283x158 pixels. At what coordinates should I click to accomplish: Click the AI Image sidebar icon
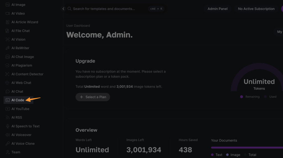pos(8,5)
